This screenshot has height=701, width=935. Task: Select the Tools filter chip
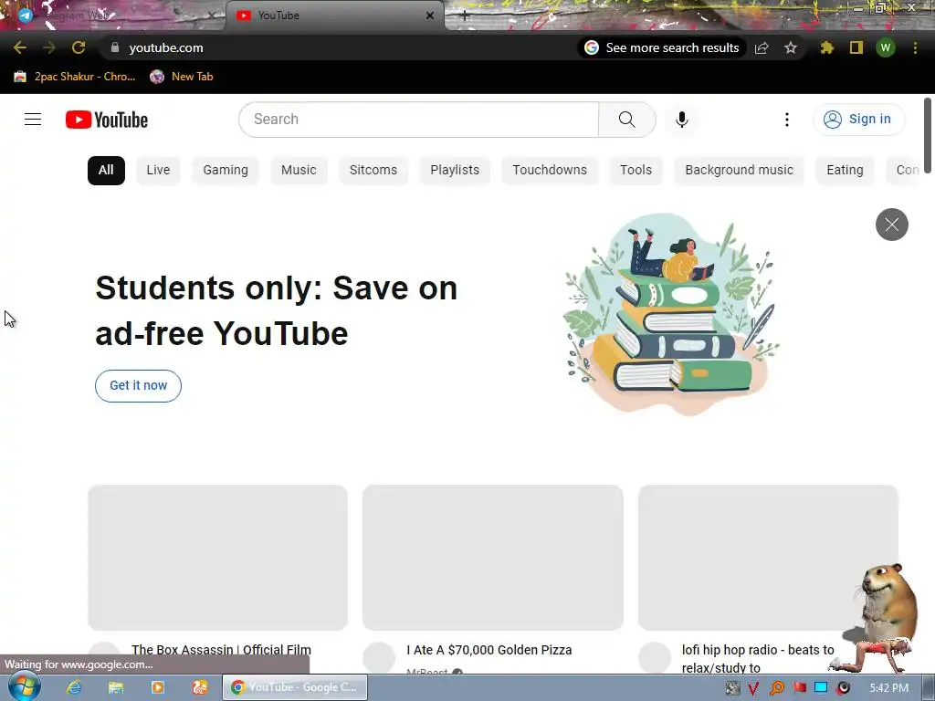(636, 170)
